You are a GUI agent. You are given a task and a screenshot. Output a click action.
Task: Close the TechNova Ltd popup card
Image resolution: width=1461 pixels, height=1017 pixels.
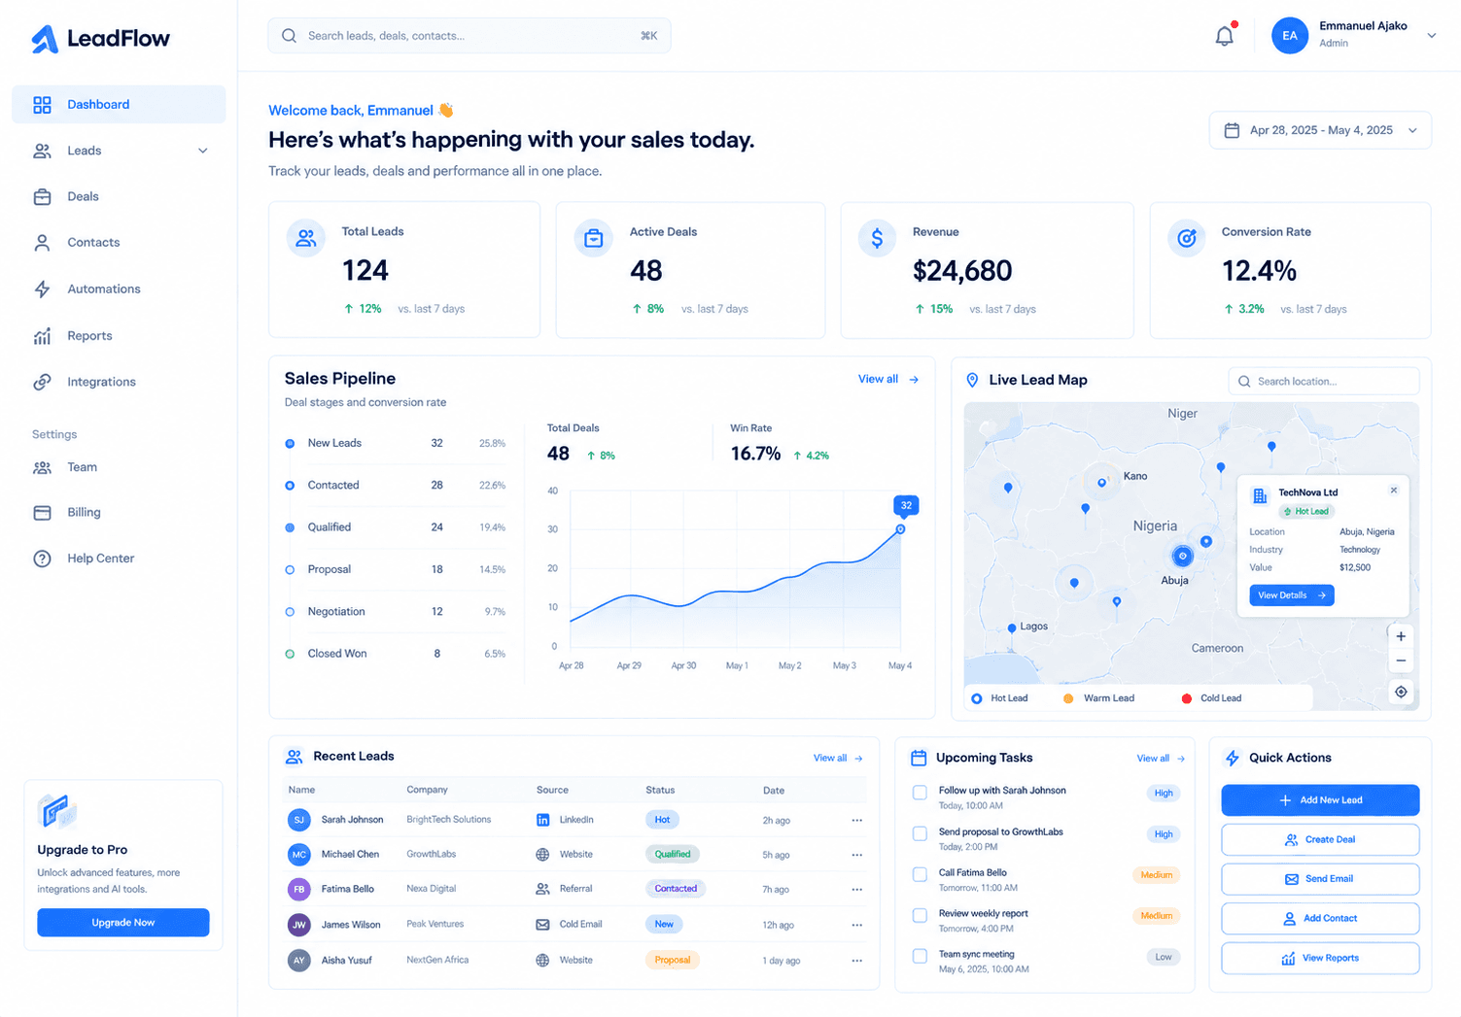1394,491
